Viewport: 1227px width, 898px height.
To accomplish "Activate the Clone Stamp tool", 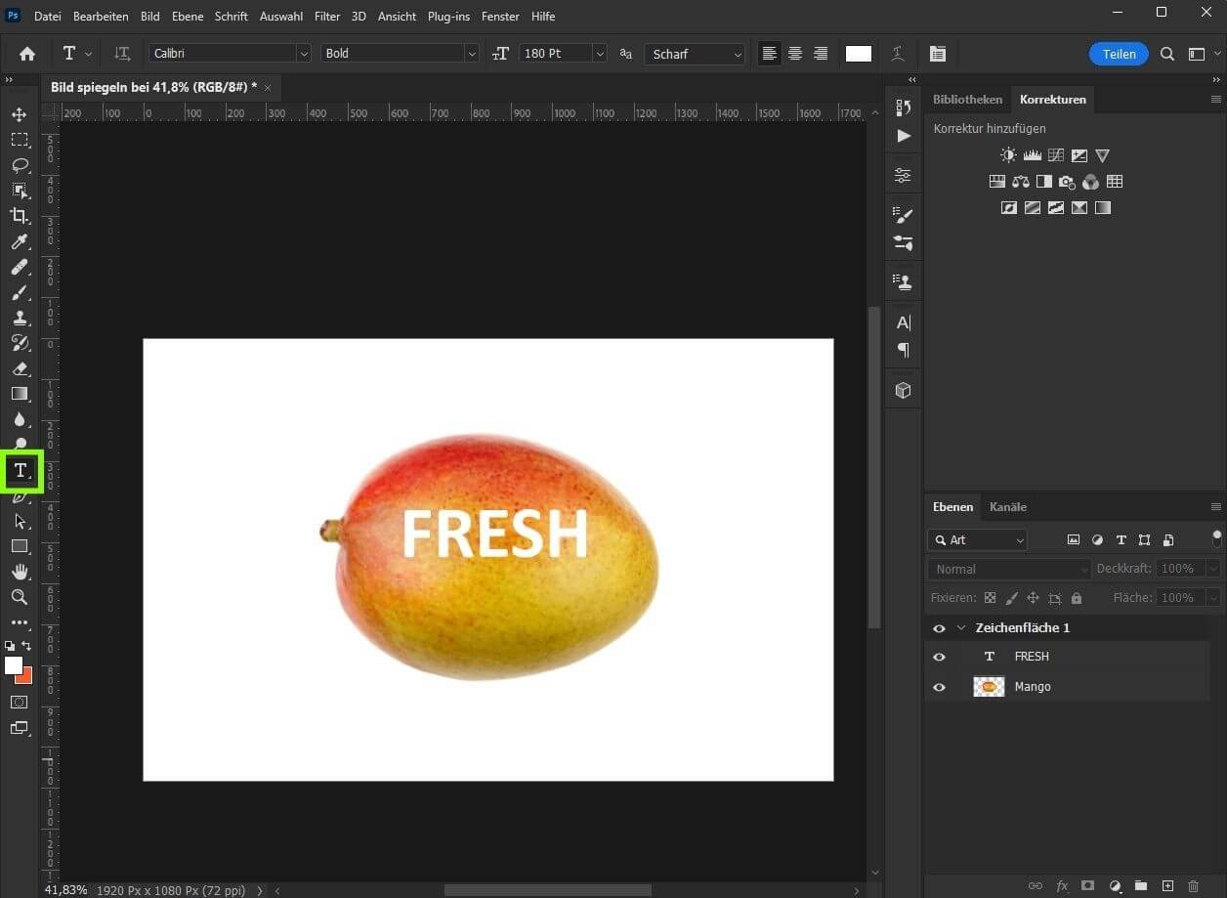I will click(20, 318).
